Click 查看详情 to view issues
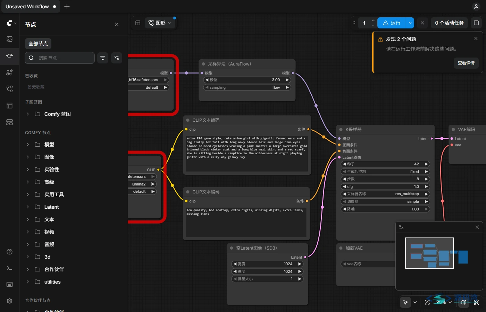Viewport: 486px width, 312px height. pos(466,63)
